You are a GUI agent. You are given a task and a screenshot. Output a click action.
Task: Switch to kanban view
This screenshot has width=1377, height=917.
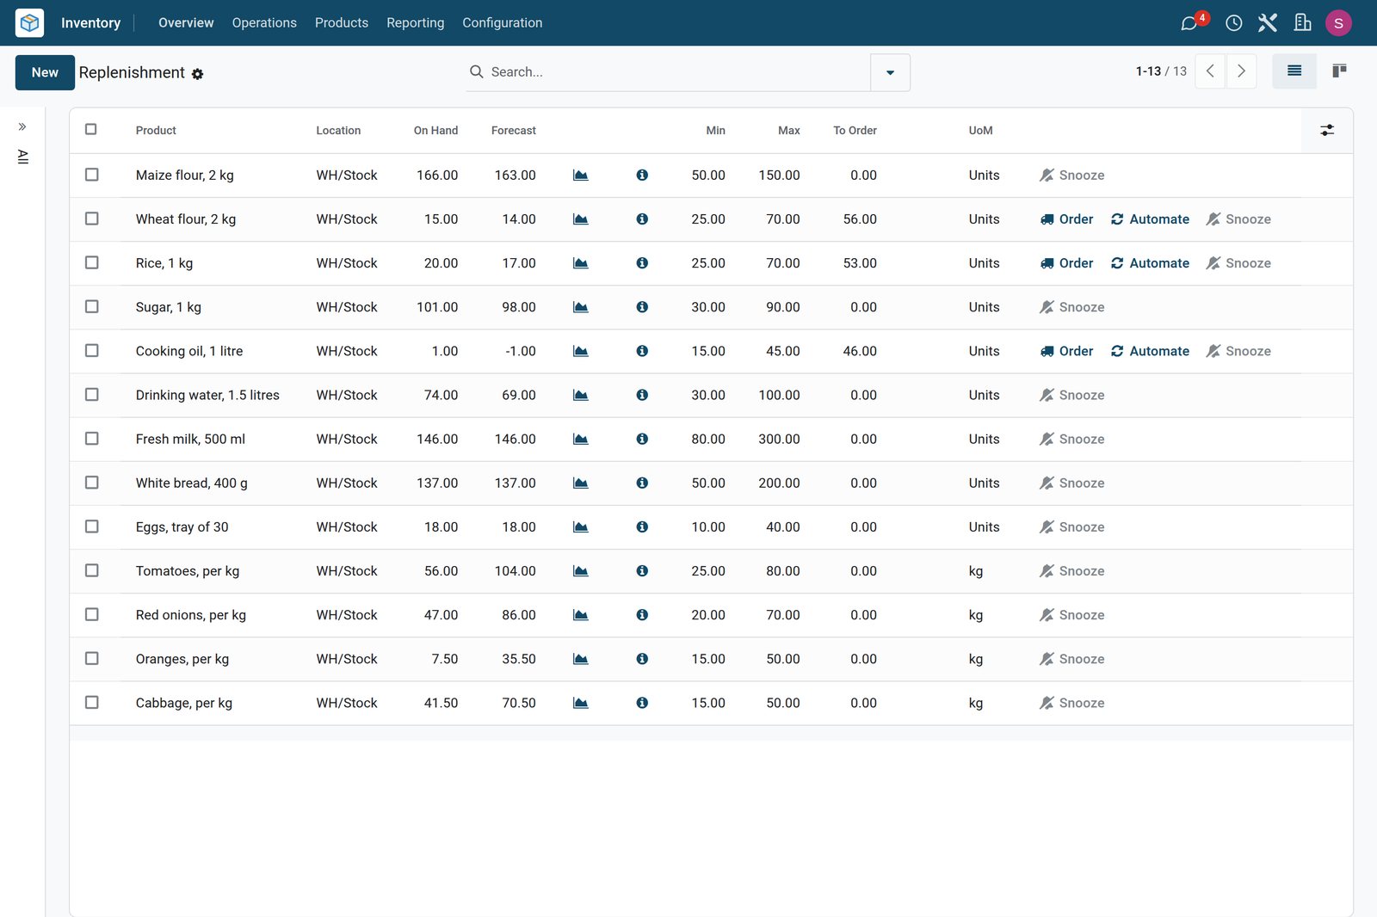(1338, 71)
